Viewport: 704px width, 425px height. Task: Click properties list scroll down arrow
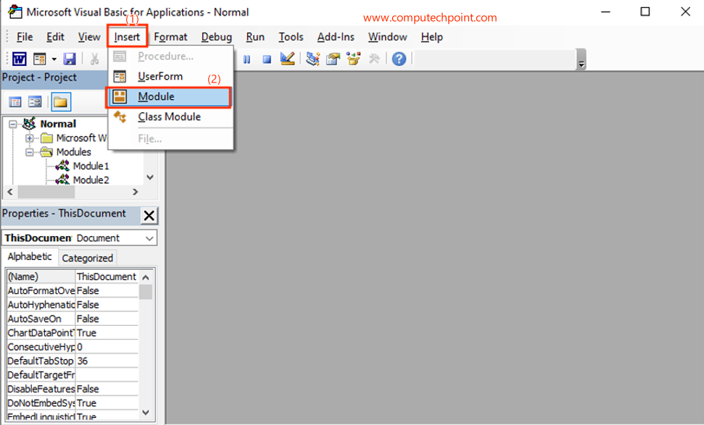pos(146,412)
